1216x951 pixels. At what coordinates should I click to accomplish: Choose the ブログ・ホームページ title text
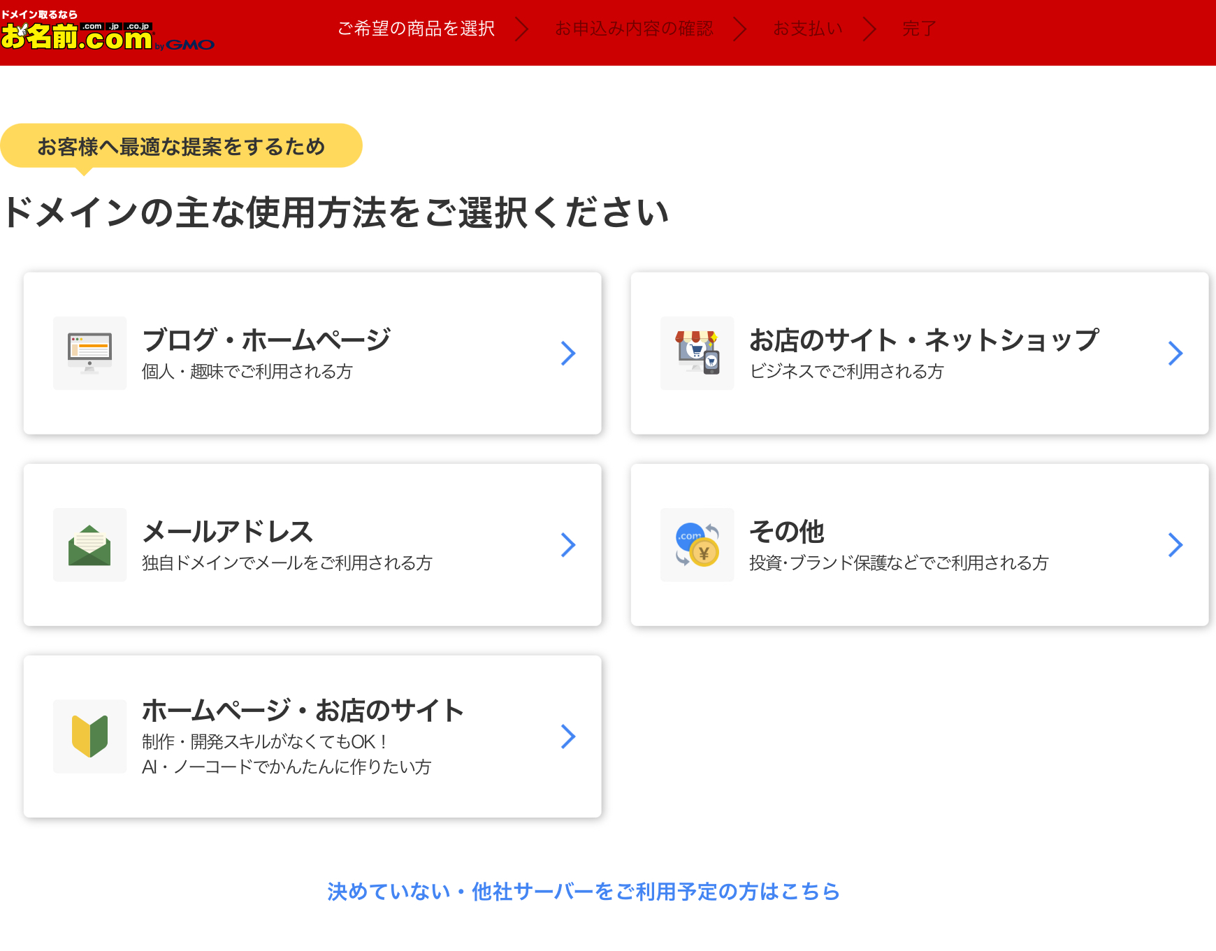266,340
